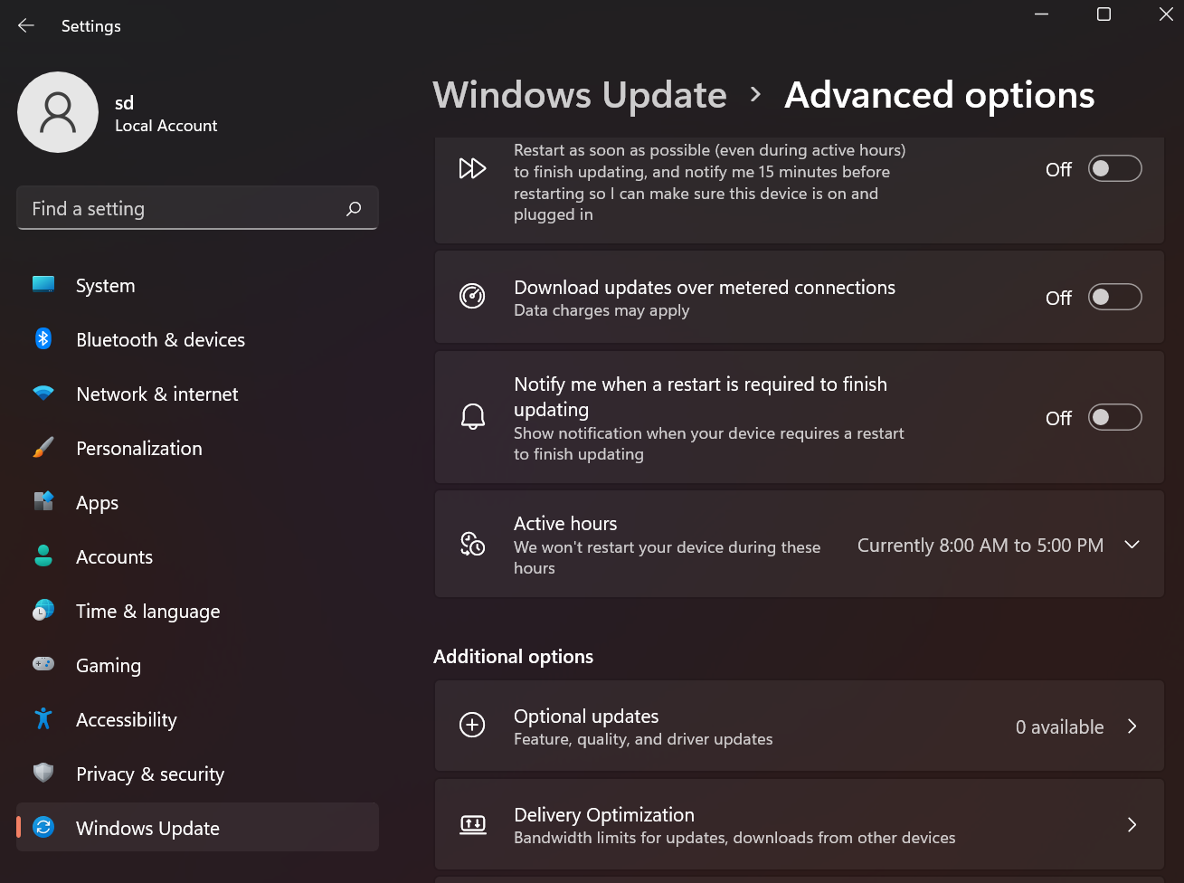Click the Bluetooth icon in the sidebar
The image size is (1184, 883).
(x=43, y=339)
